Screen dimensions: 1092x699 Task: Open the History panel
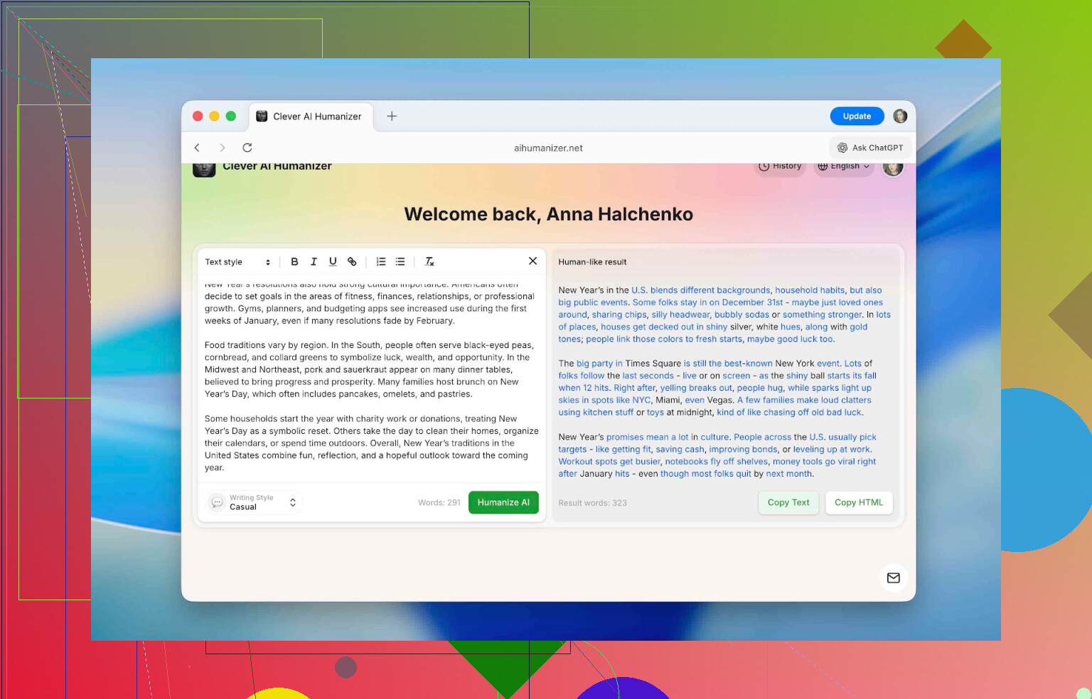click(x=780, y=167)
